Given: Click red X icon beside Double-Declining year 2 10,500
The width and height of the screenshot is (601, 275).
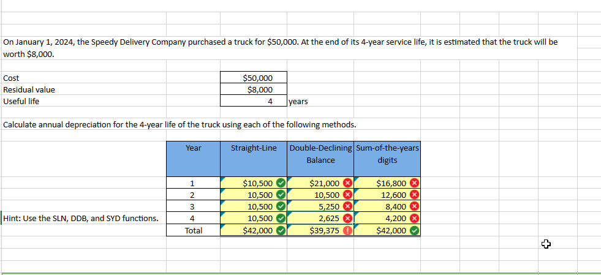Looking at the screenshot, I should pyautogui.click(x=347, y=195).
